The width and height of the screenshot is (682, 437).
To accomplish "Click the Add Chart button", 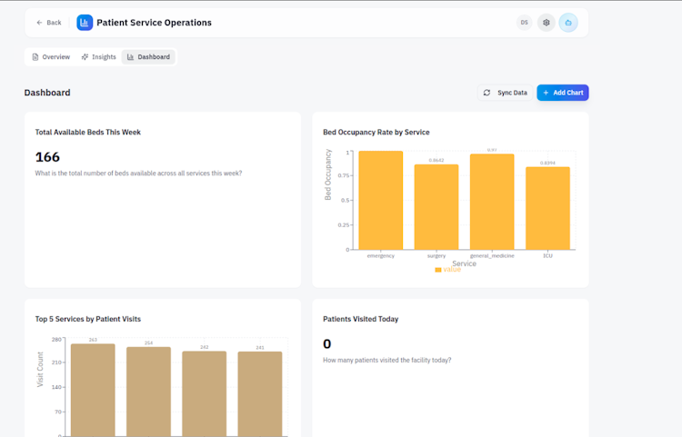I will pos(562,93).
